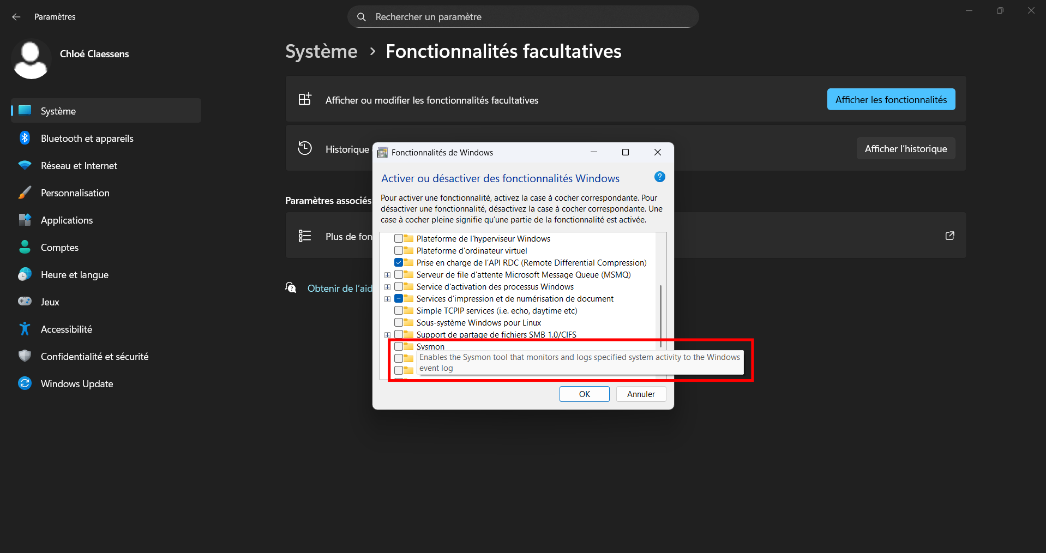Screen dimensions: 1046x553
Task: Click the Applications icon in sidebar
Action: click(x=25, y=220)
